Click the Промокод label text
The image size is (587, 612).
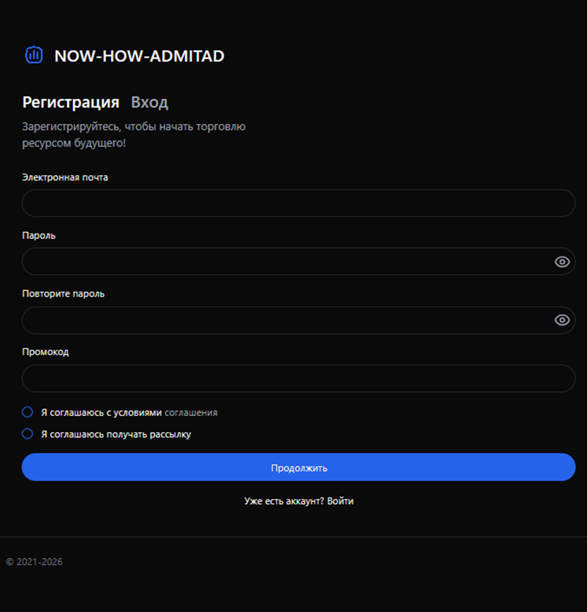(46, 352)
